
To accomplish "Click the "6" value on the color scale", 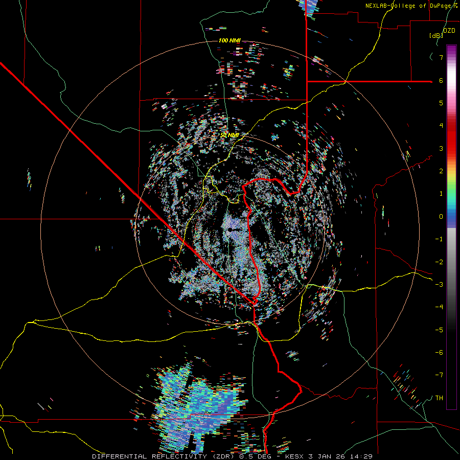I will (x=441, y=80).
